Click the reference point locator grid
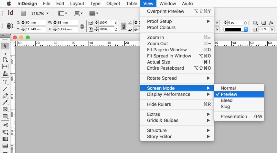277x153 pixels. tap(10, 26)
